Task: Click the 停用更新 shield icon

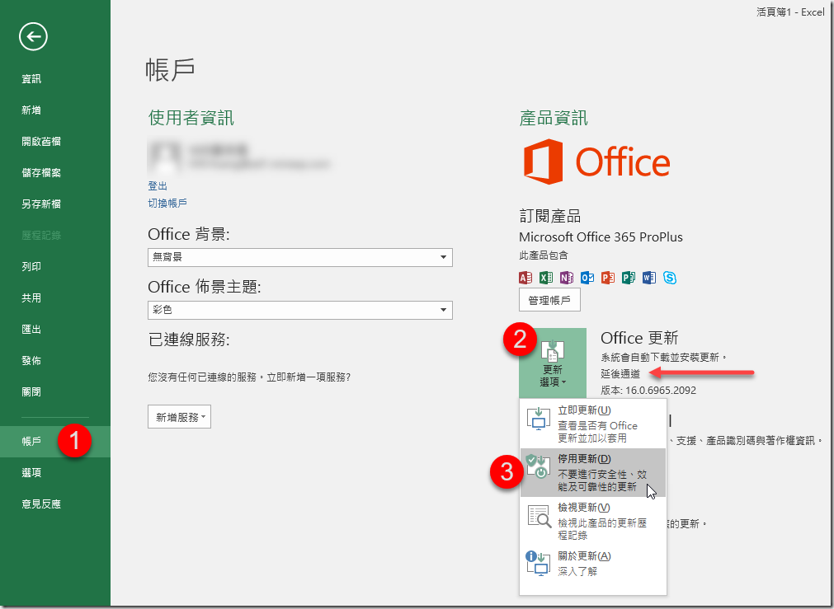Action: [539, 466]
